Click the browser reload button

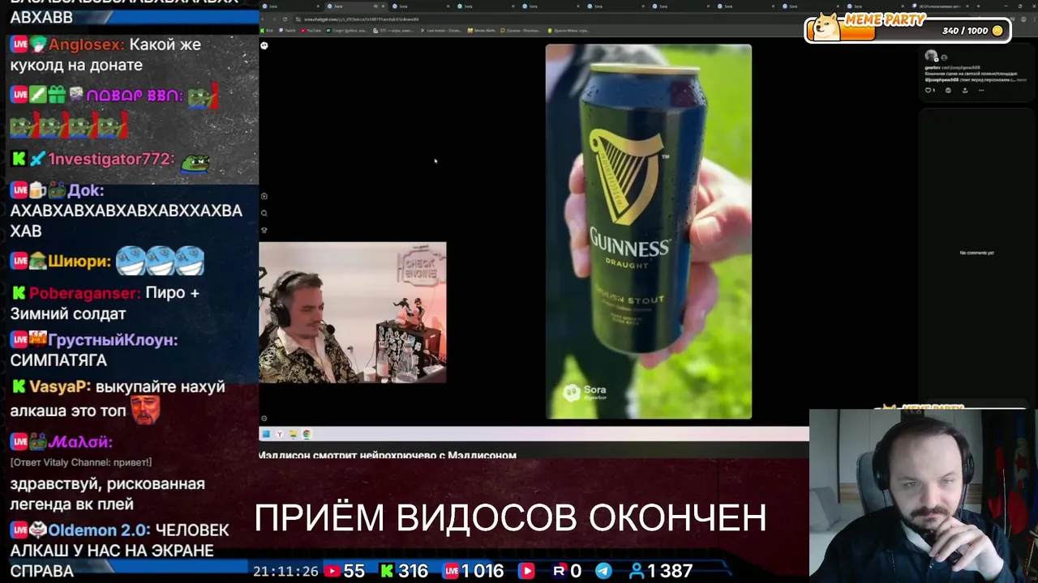285,19
